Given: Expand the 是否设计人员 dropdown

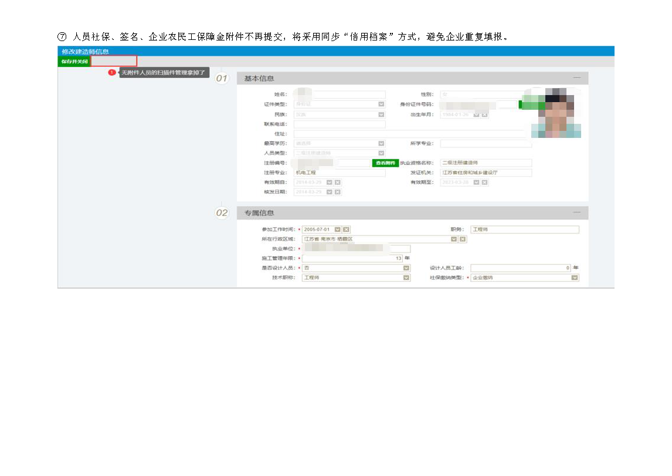Looking at the screenshot, I should click(406, 268).
